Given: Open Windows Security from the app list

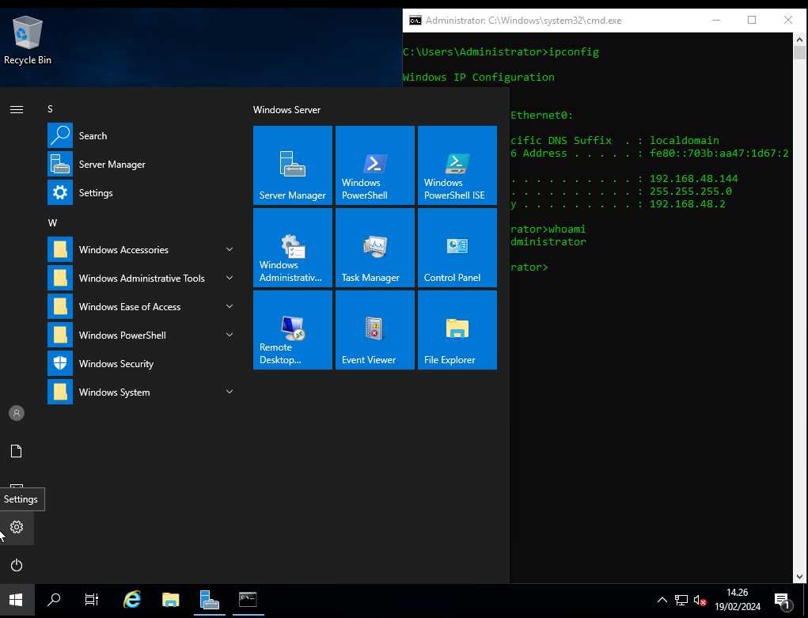Looking at the screenshot, I should [x=142, y=363].
